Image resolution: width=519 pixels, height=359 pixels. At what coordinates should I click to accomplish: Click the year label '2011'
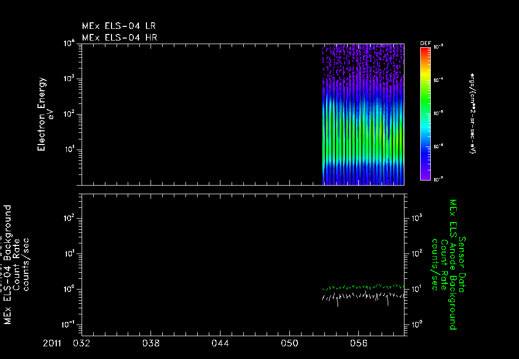point(52,343)
